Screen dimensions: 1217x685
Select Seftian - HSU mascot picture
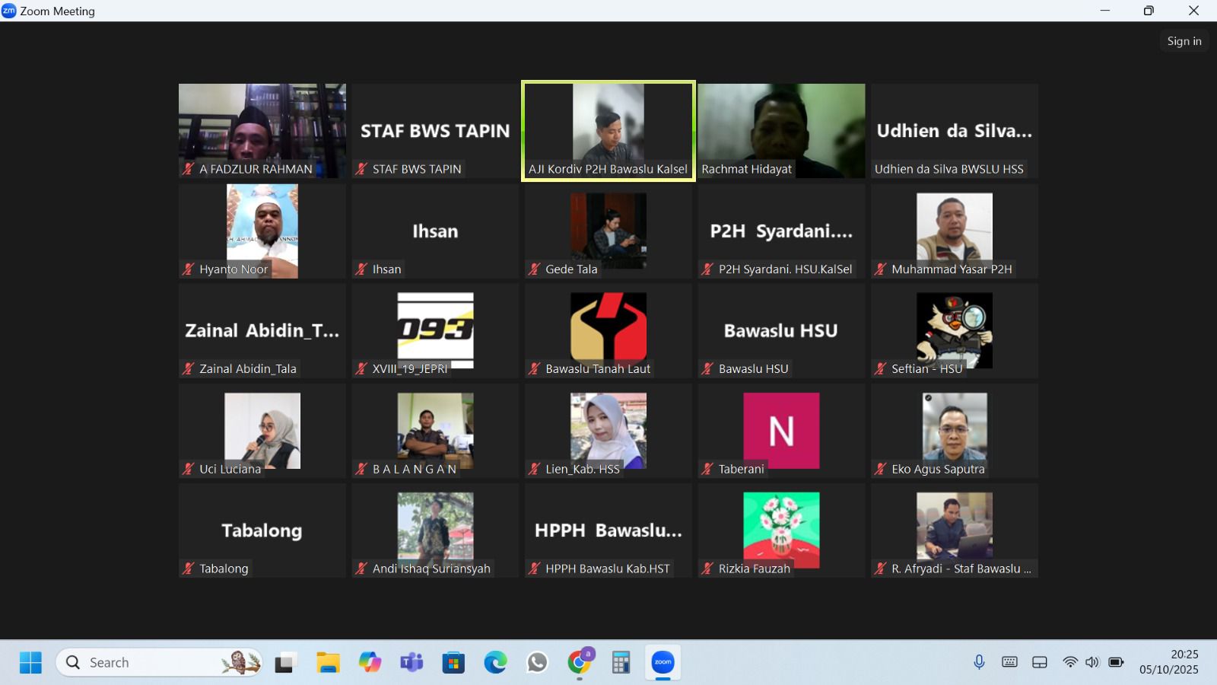point(955,330)
